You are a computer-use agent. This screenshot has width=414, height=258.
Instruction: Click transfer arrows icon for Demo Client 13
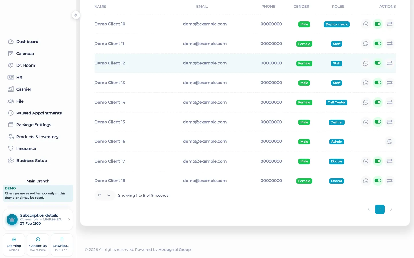[390, 83]
